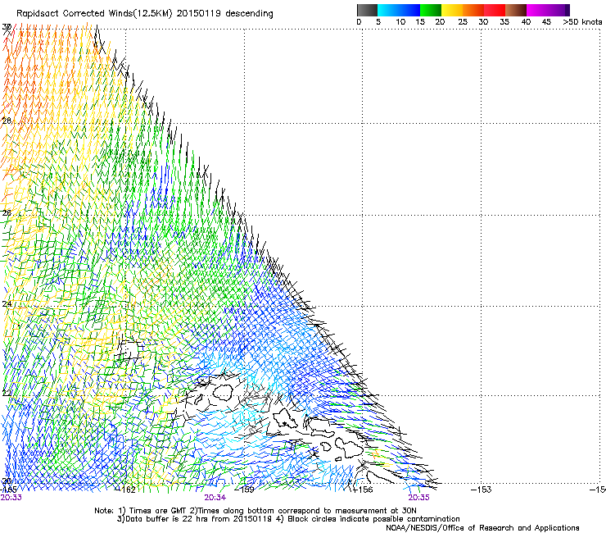Click the '45' legend scale label
This screenshot has height=533, width=606.
tap(546, 22)
